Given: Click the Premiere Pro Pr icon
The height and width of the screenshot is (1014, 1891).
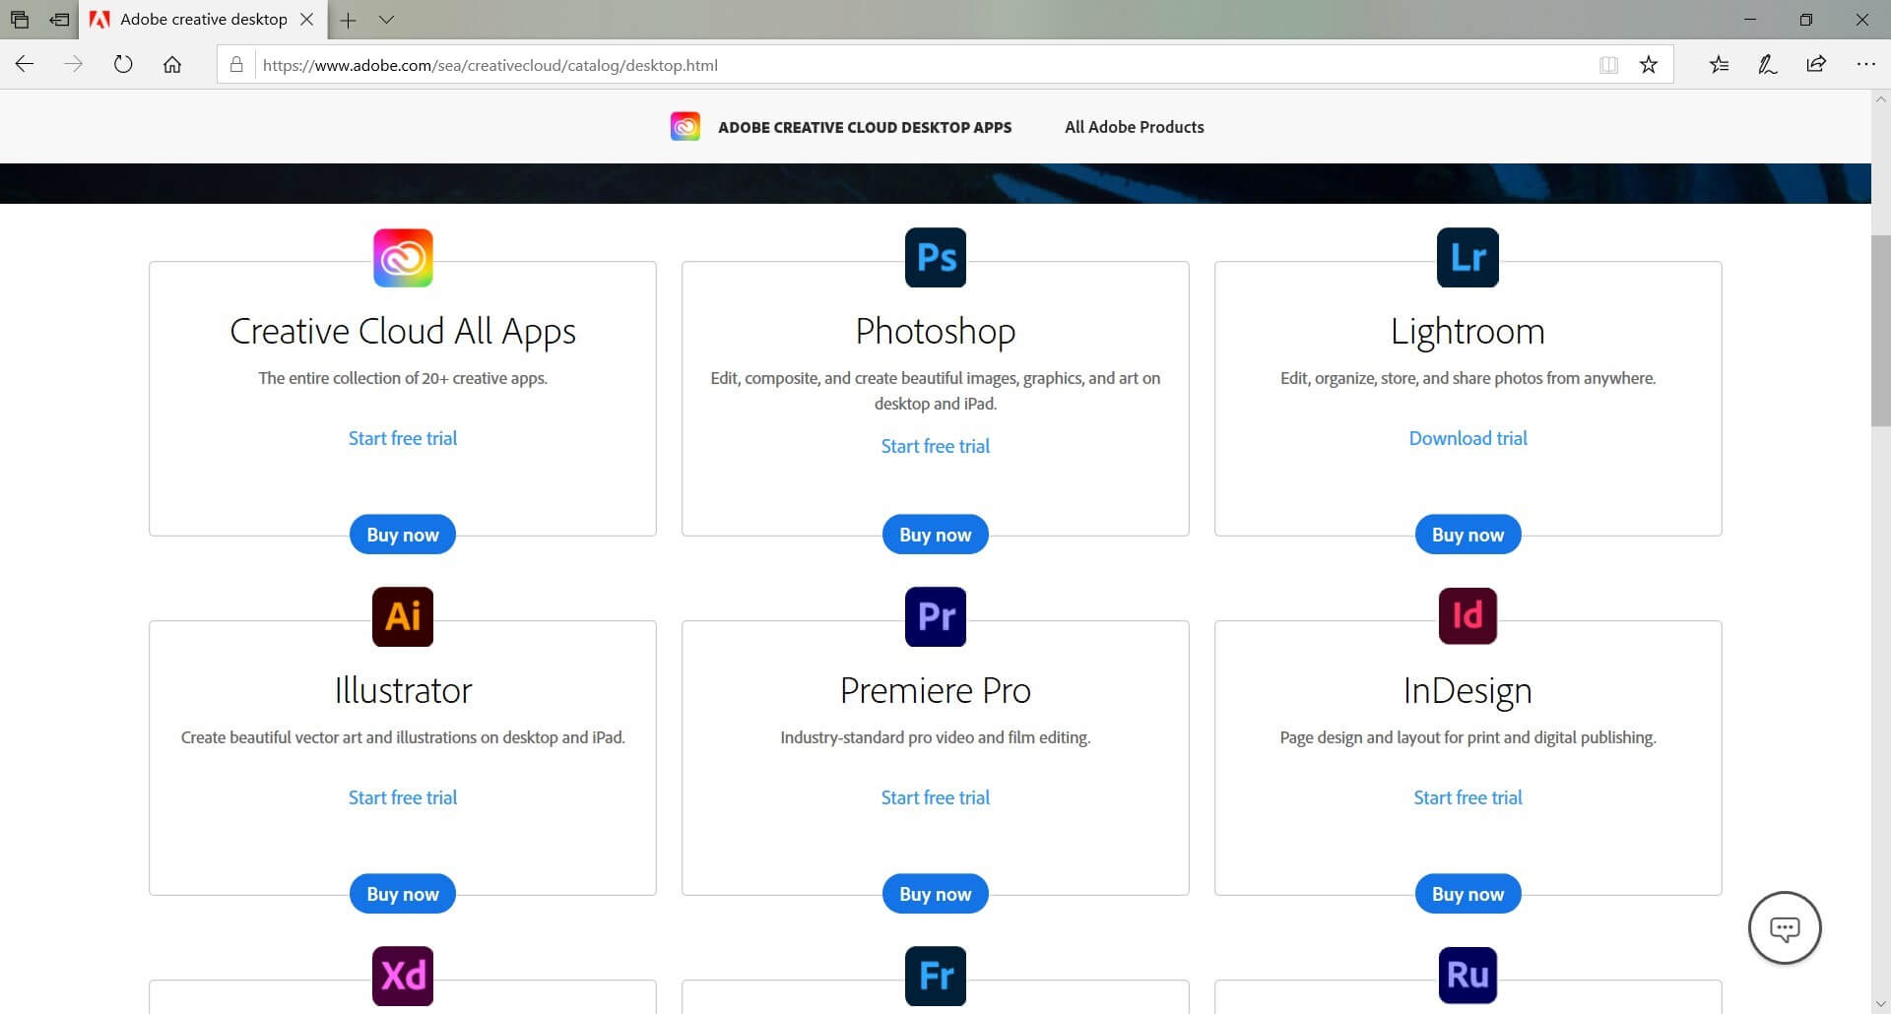Looking at the screenshot, I should pyautogui.click(x=935, y=617).
